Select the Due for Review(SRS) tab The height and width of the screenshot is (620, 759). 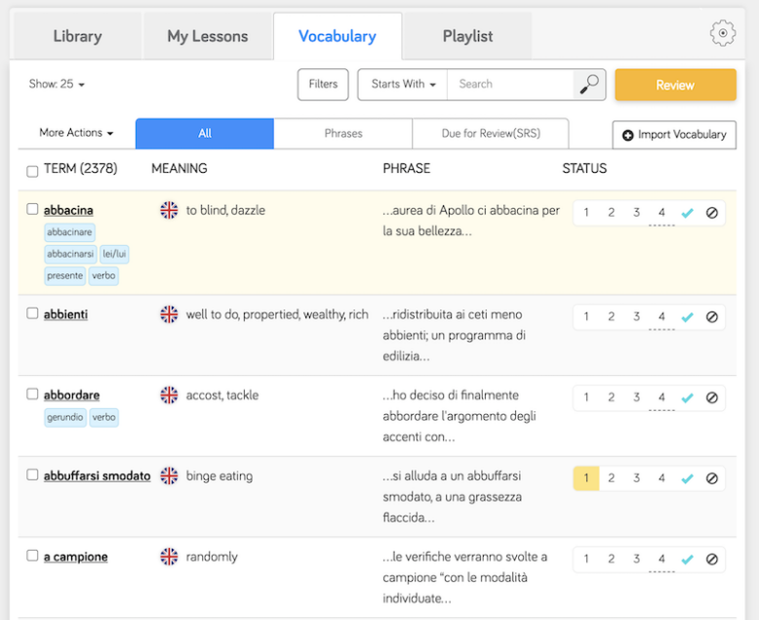click(x=490, y=134)
